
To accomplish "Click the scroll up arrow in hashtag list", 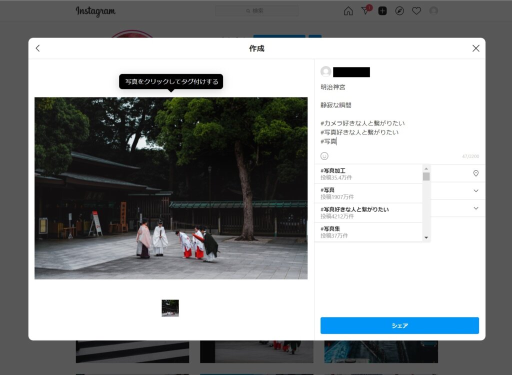I will click(426, 168).
